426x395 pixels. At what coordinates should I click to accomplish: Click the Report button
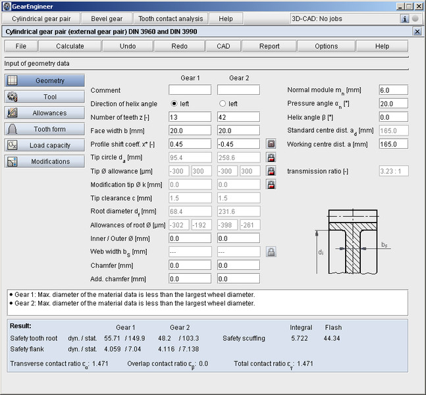[x=269, y=46]
